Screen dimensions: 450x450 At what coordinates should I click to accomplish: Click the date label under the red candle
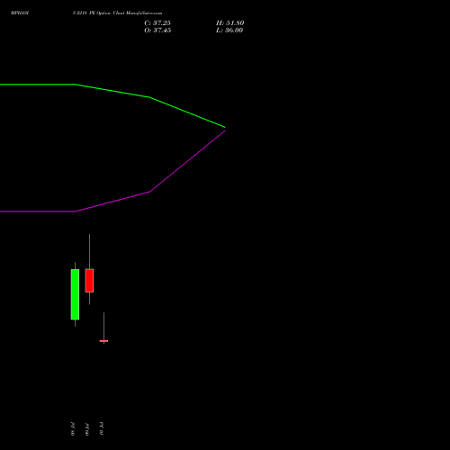point(87,429)
